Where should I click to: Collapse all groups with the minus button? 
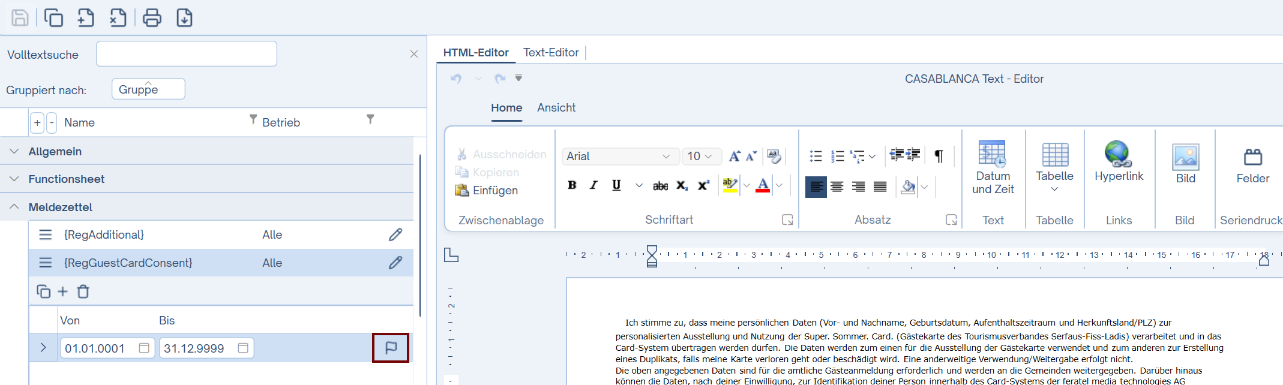pos(52,122)
